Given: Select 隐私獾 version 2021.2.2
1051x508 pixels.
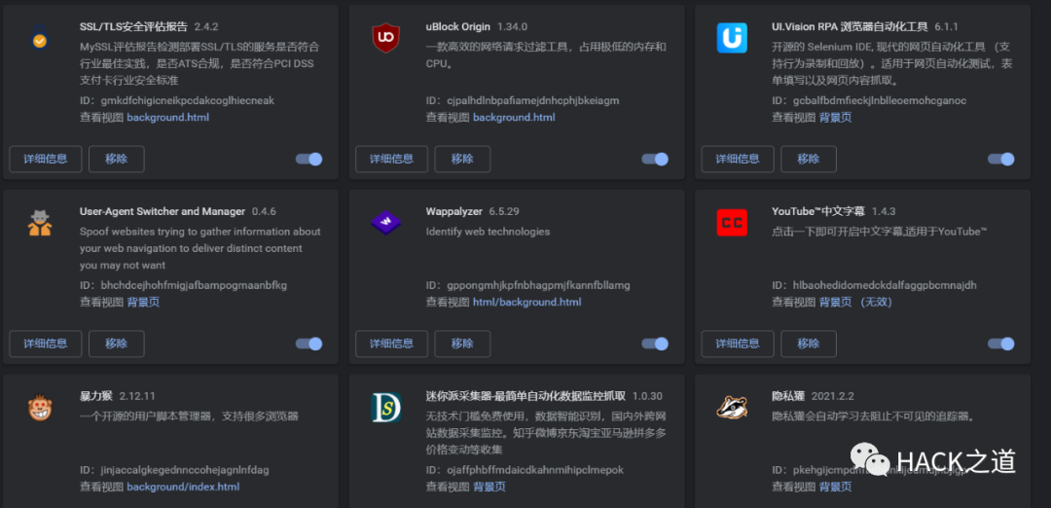Looking at the screenshot, I should pos(832,396).
